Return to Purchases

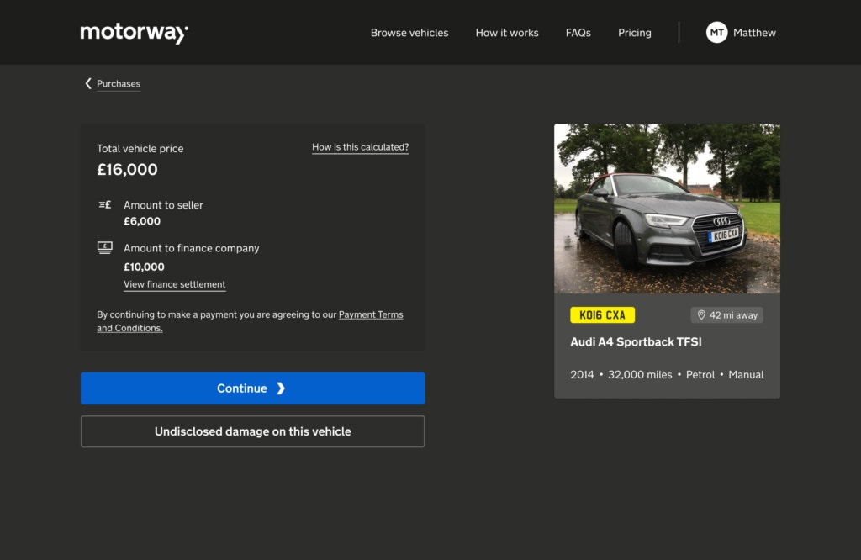pos(118,83)
